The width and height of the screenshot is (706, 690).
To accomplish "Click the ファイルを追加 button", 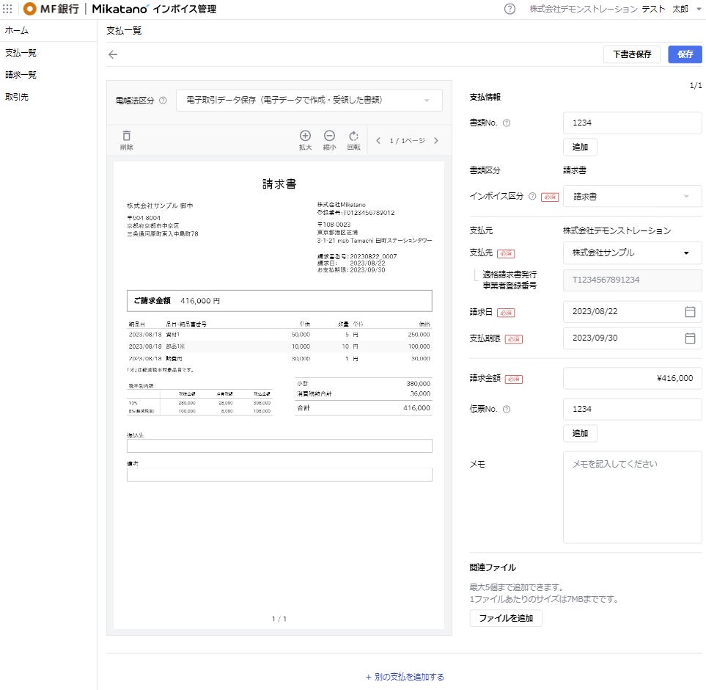I will pos(506,618).
